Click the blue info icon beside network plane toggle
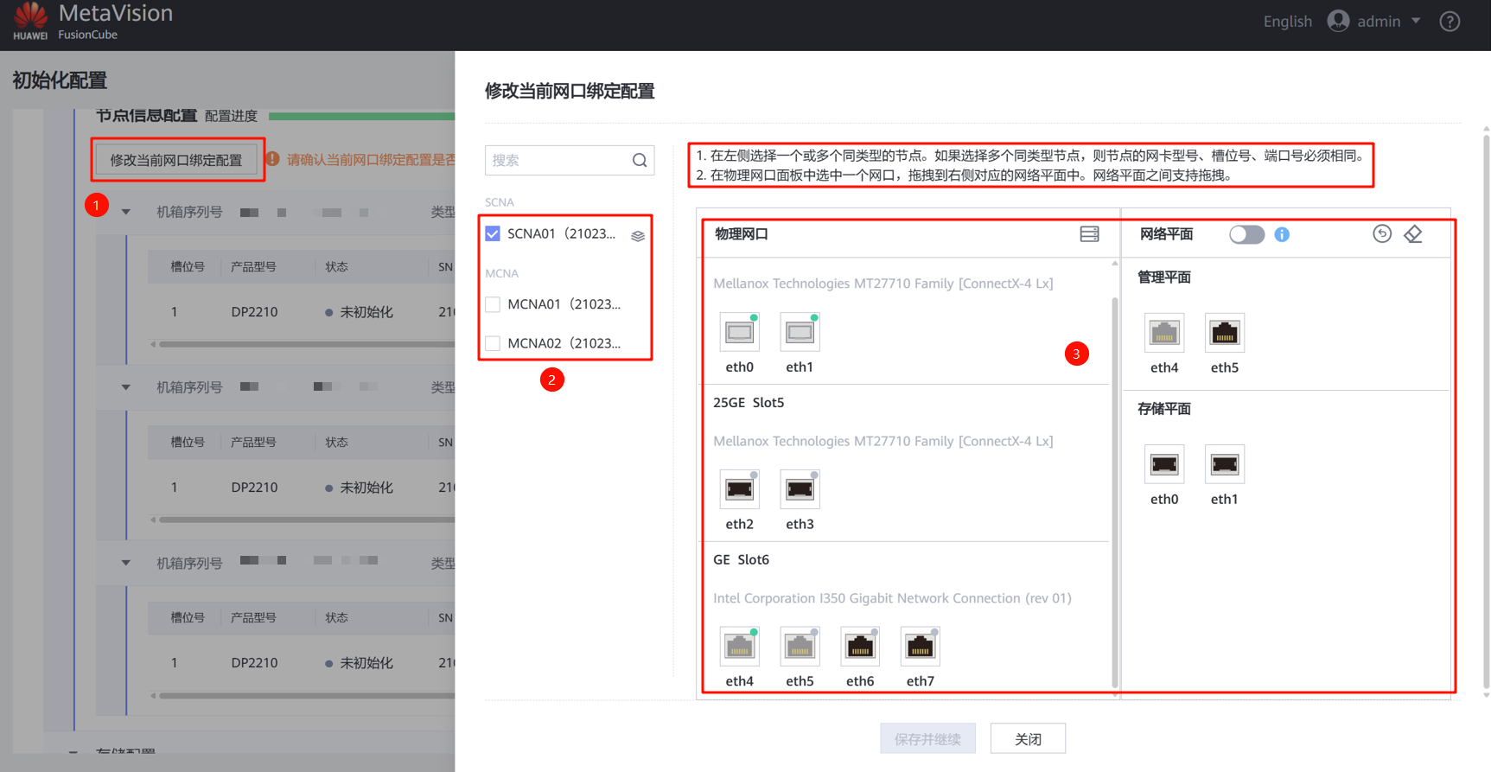Image resolution: width=1491 pixels, height=772 pixels. (x=1282, y=234)
